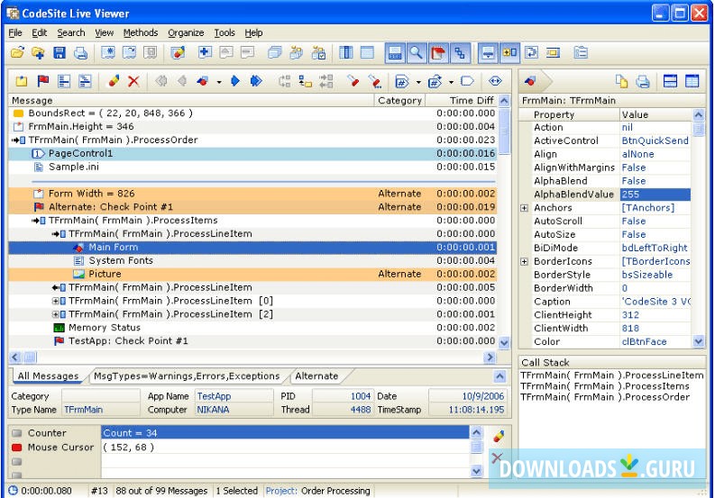Collapse the message details panel with up chevron

click(x=500, y=376)
